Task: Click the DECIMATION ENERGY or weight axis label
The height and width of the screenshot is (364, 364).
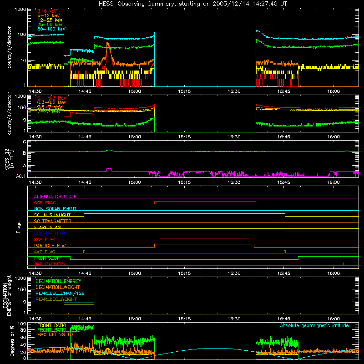Action: click(7, 296)
